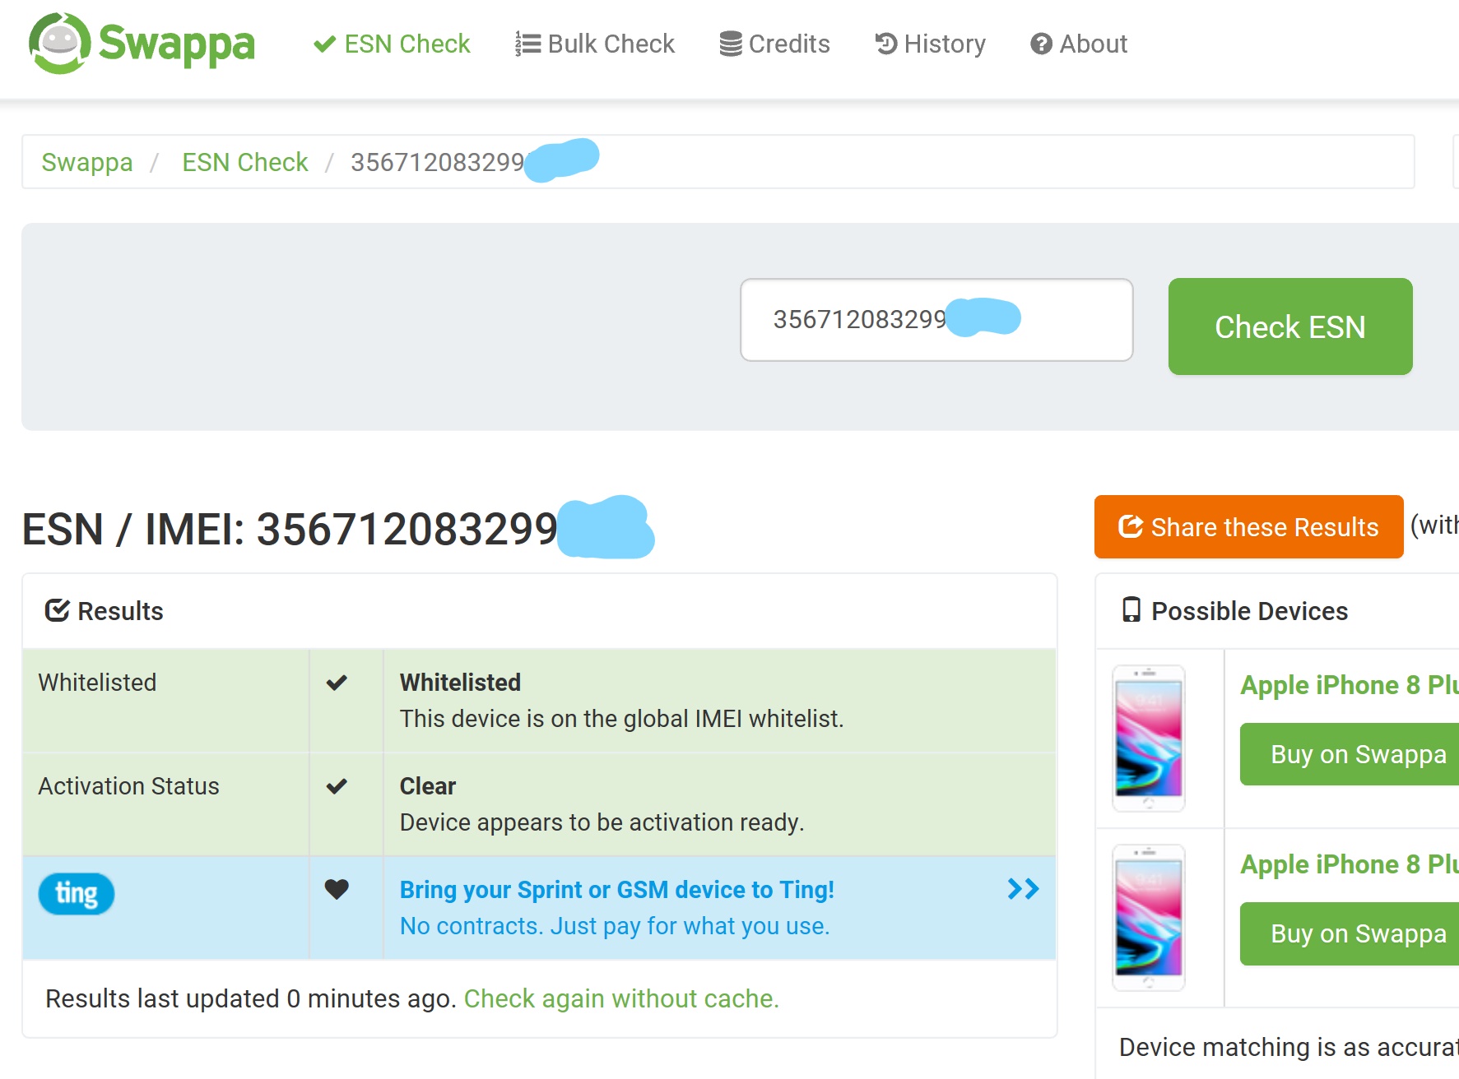Click the Whitelisted row checkmark

[x=337, y=683]
